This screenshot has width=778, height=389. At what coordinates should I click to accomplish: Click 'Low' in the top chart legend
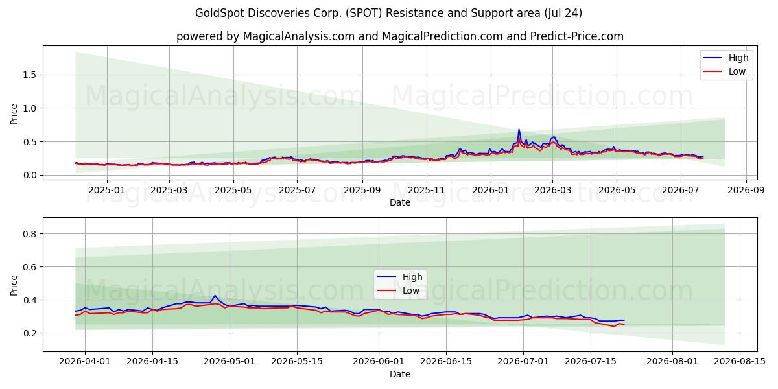[737, 71]
